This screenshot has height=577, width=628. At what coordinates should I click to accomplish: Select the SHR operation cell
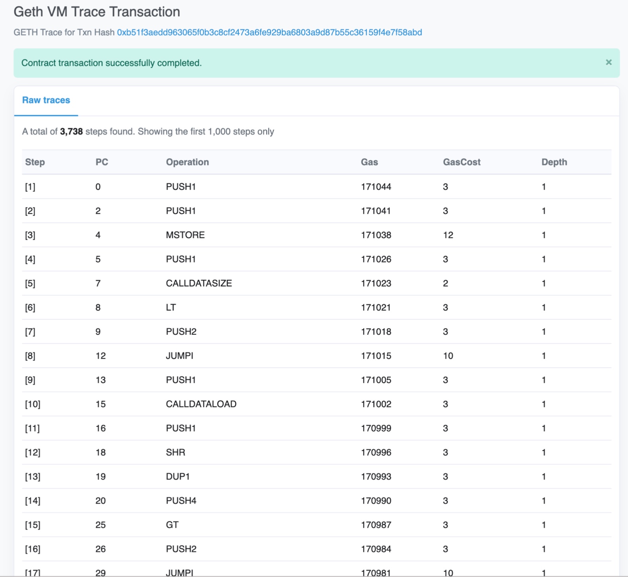(x=176, y=452)
